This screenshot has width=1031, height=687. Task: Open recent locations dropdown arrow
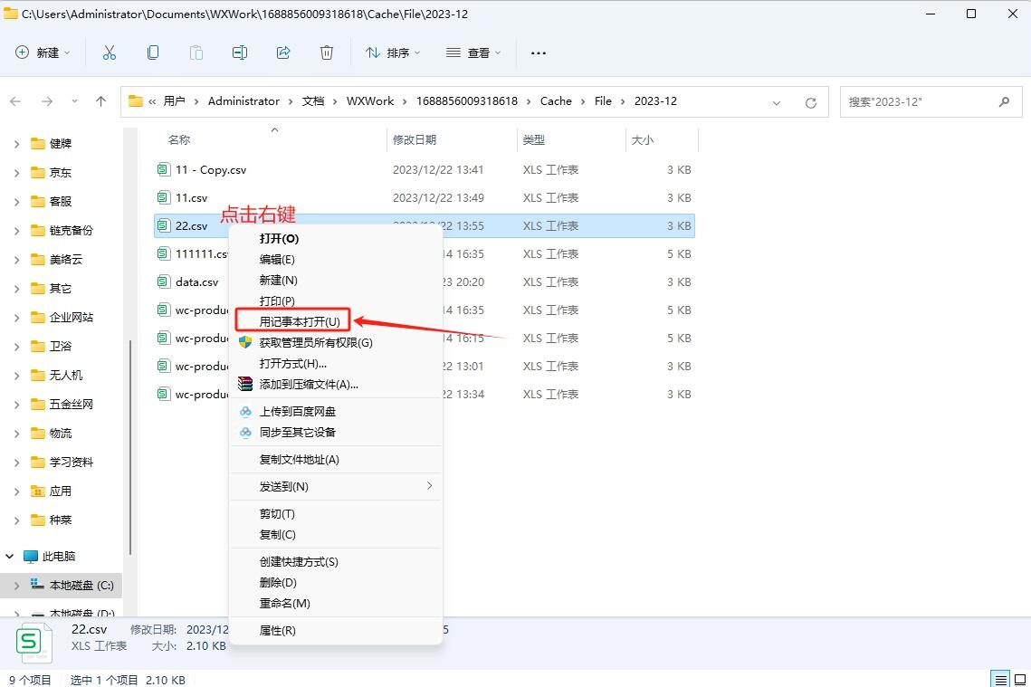pos(74,101)
